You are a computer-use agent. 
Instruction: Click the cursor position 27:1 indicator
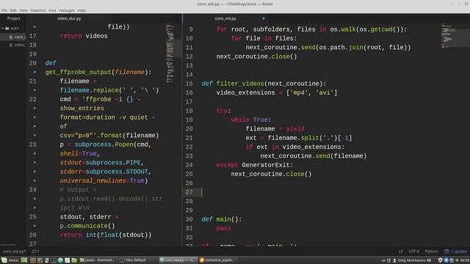click(35, 252)
